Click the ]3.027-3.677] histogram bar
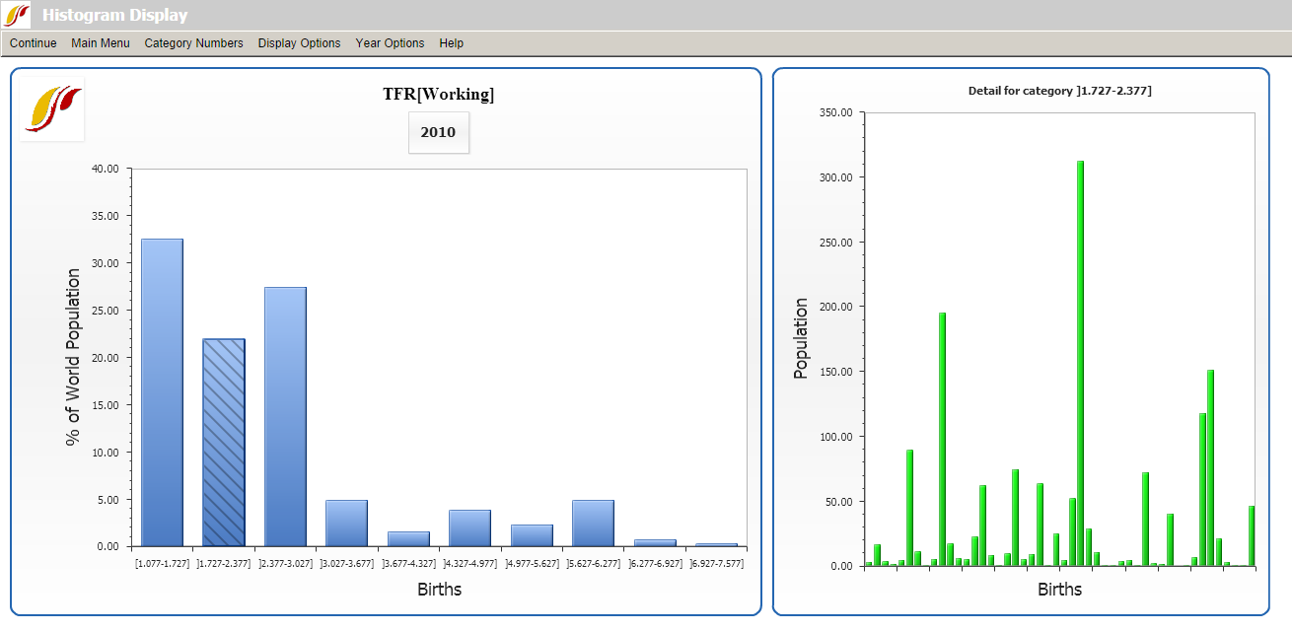 click(346, 524)
